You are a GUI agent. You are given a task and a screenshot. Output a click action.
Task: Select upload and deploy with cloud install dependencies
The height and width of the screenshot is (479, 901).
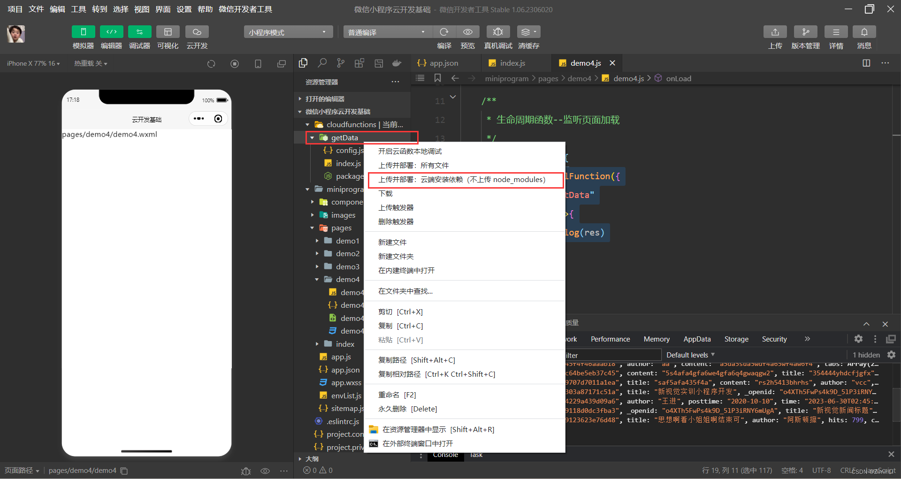click(465, 179)
